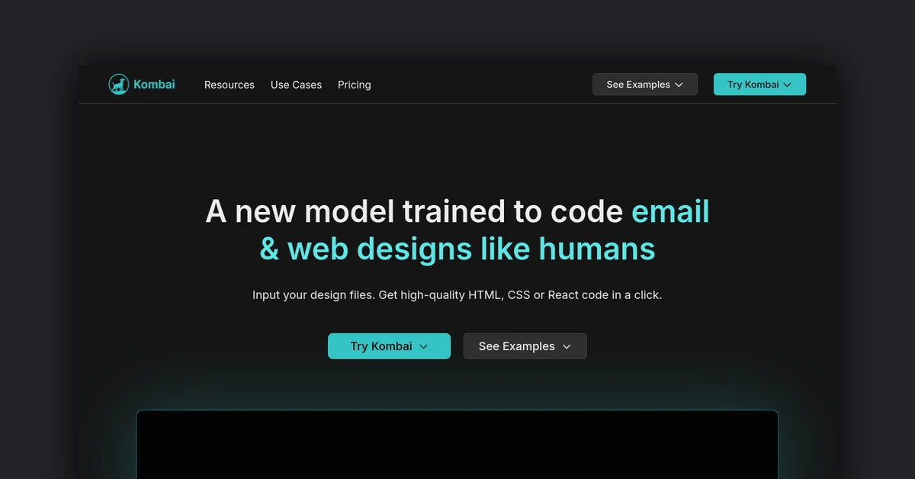Click the black demo preview panel

(x=457, y=445)
